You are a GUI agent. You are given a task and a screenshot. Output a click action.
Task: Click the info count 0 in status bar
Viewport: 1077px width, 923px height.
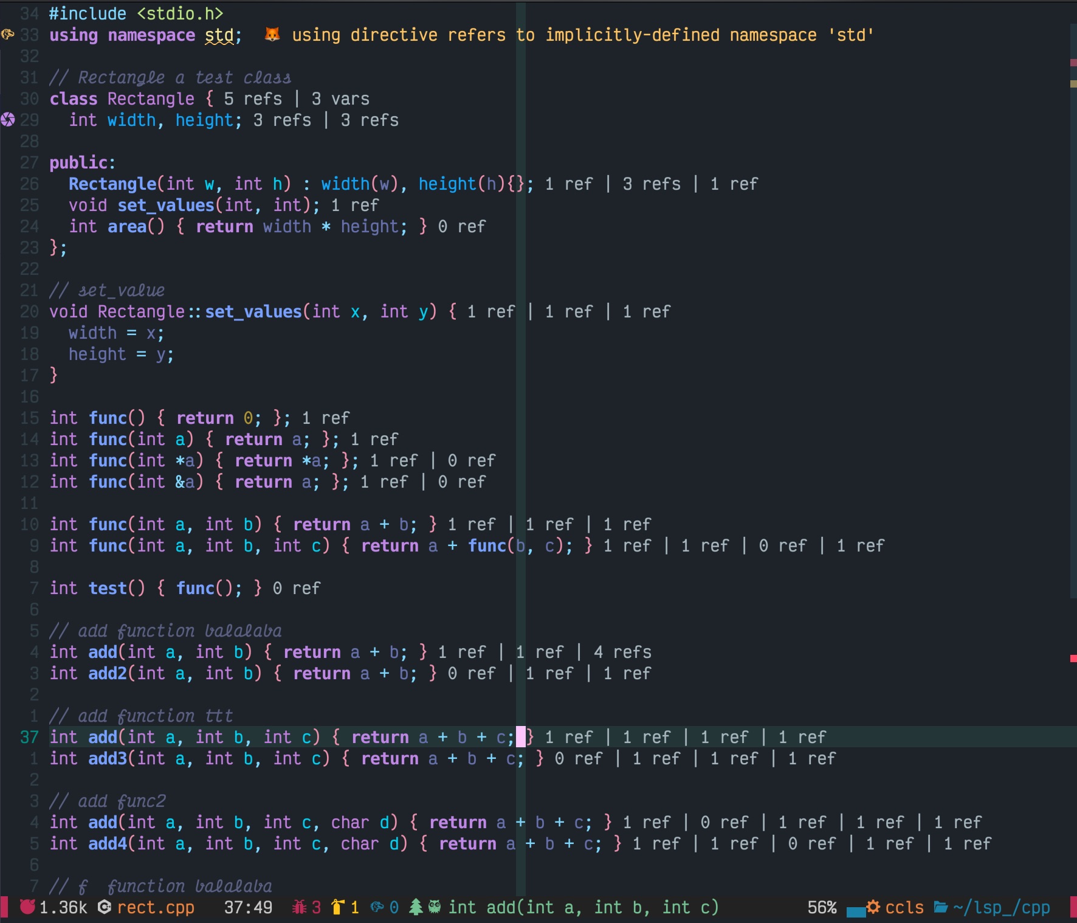(394, 908)
